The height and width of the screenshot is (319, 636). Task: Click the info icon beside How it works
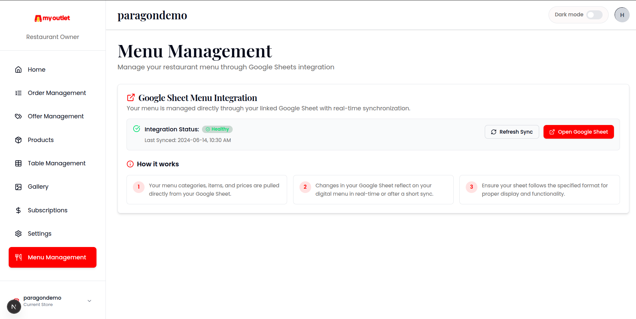coord(130,164)
